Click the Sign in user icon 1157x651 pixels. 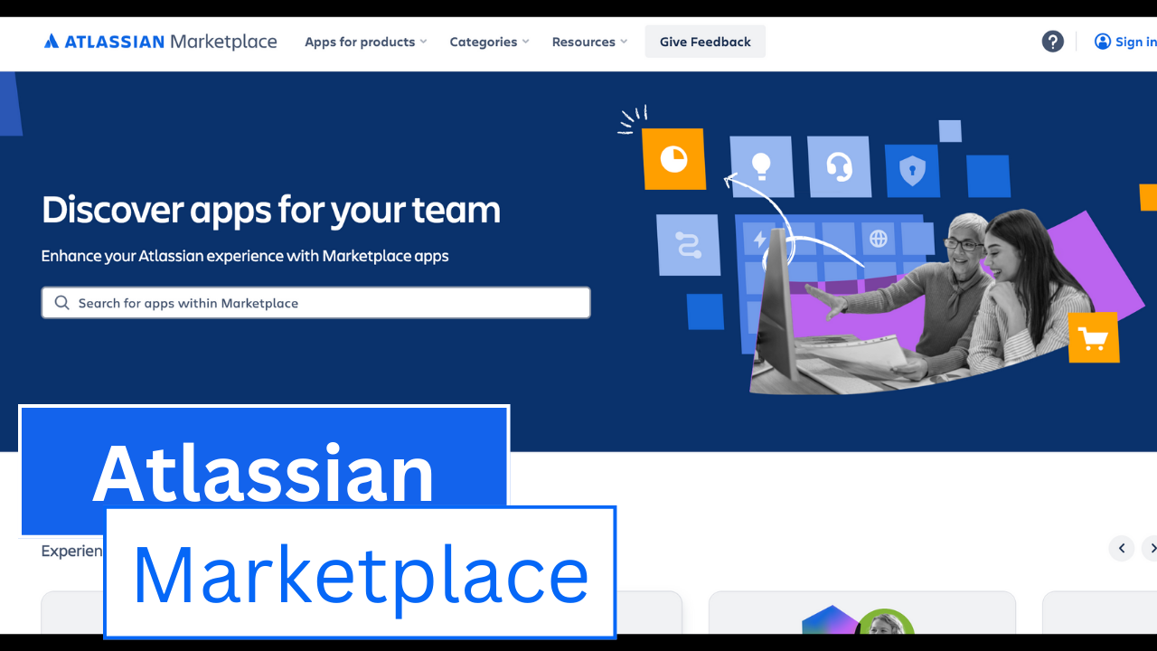pos(1102,42)
